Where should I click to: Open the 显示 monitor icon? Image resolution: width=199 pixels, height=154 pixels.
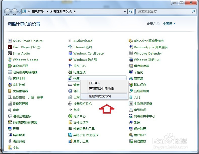point(10,129)
